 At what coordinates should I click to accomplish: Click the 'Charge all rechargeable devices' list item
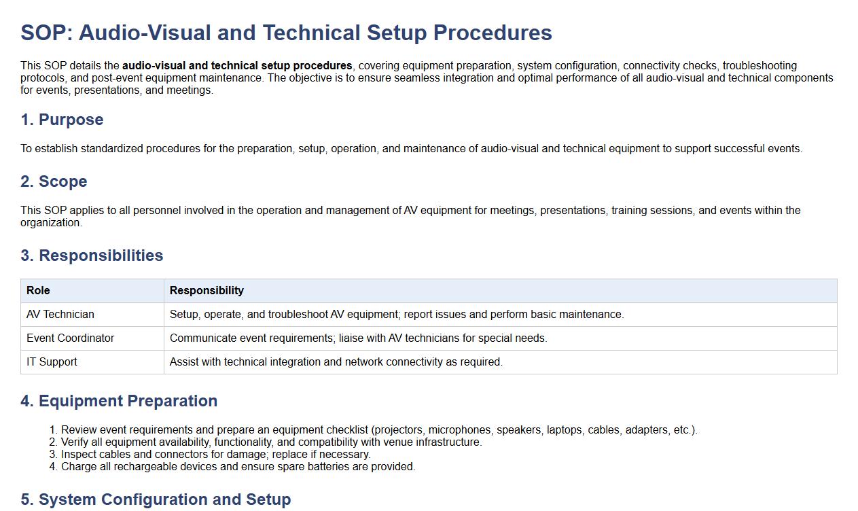click(238, 466)
